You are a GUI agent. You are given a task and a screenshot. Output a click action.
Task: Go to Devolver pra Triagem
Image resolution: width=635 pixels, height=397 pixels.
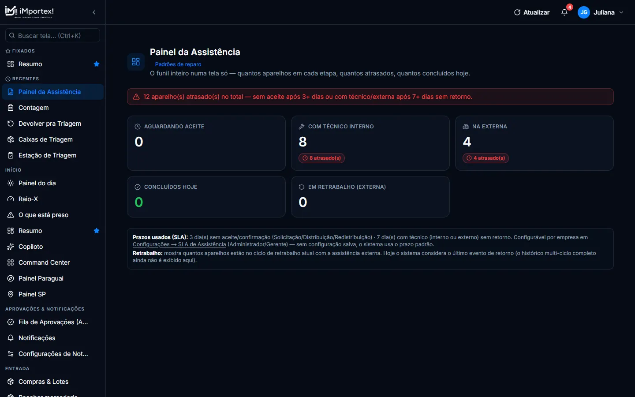[x=52, y=124]
